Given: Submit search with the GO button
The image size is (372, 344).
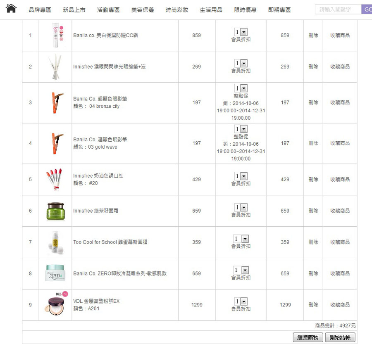Looking at the screenshot, I should pyautogui.click(x=367, y=9).
